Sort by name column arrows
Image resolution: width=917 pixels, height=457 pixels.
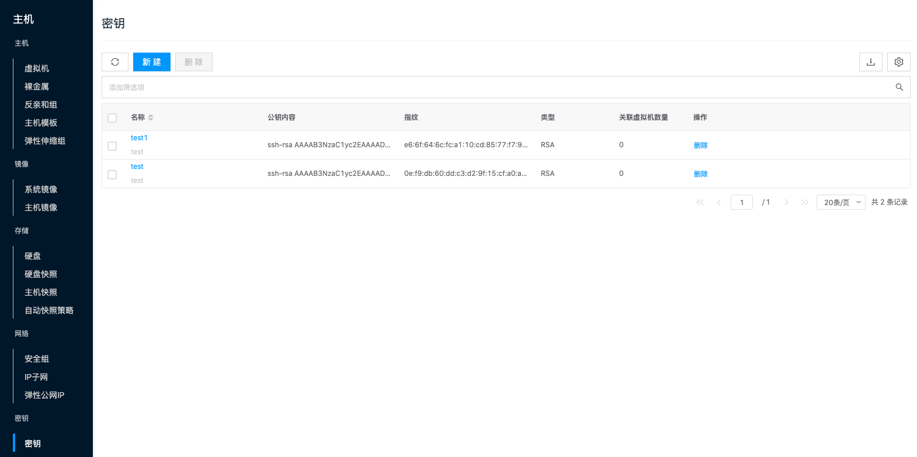tap(151, 117)
